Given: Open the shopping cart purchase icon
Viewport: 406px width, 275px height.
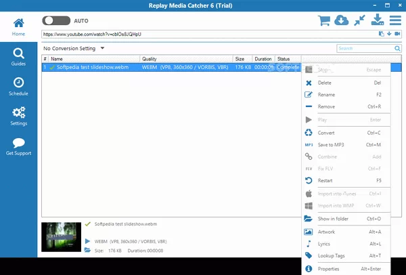Looking at the screenshot, I should click(325, 20).
